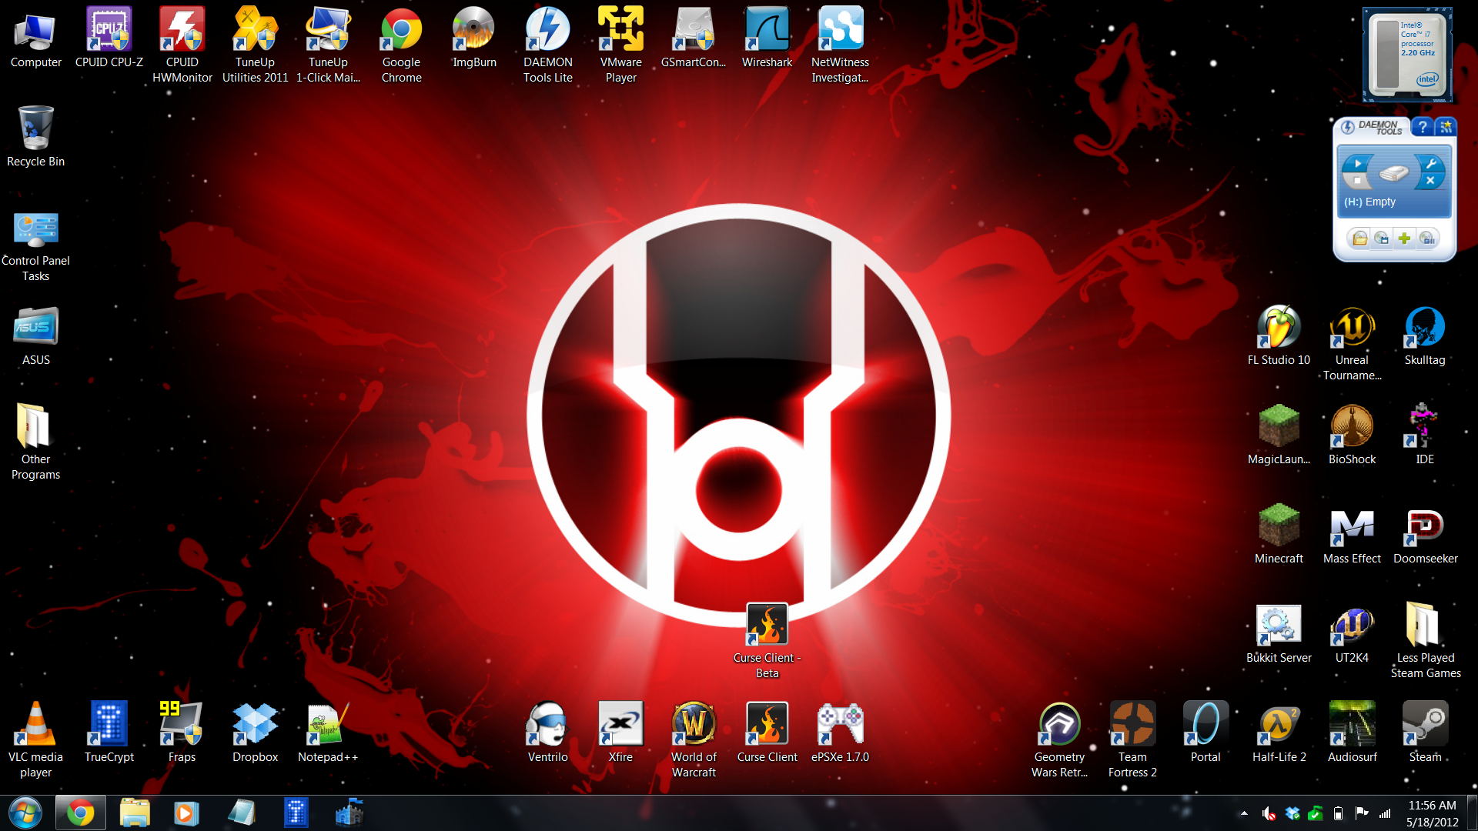Click the help question mark on DAEMON gadget
The width and height of the screenshot is (1478, 831).
[1423, 127]
